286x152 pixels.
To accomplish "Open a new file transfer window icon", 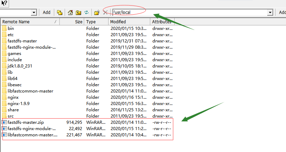I will click(x=59, y=13).
